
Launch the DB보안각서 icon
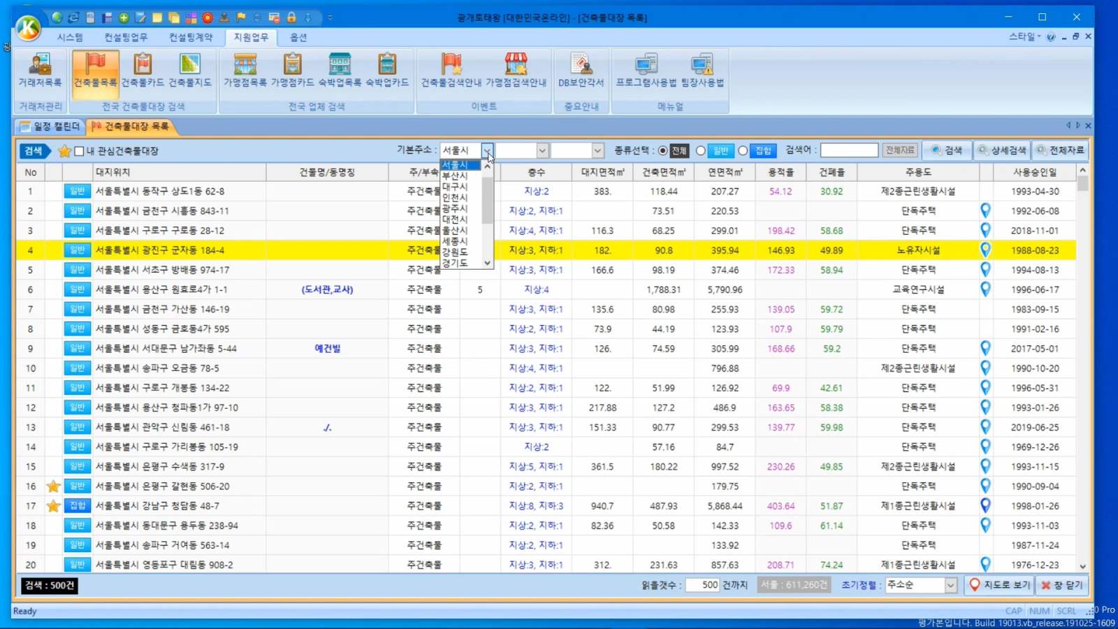pyautogui.click(x=581, y=70)
